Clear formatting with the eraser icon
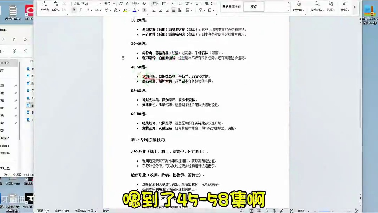 [x=144, y=4]
